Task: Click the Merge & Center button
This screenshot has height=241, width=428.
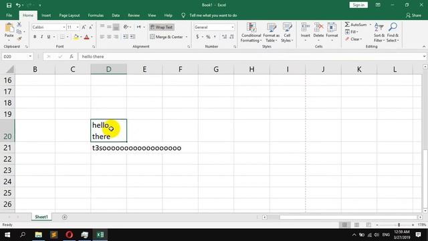Action: pos(167,37)
